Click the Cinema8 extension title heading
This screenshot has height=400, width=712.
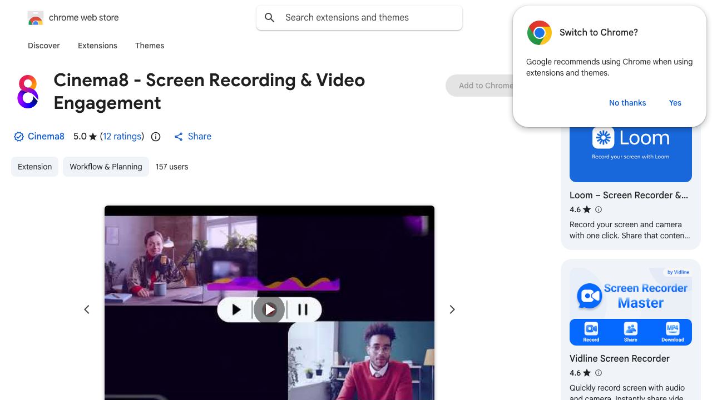[x=209, y=92]
